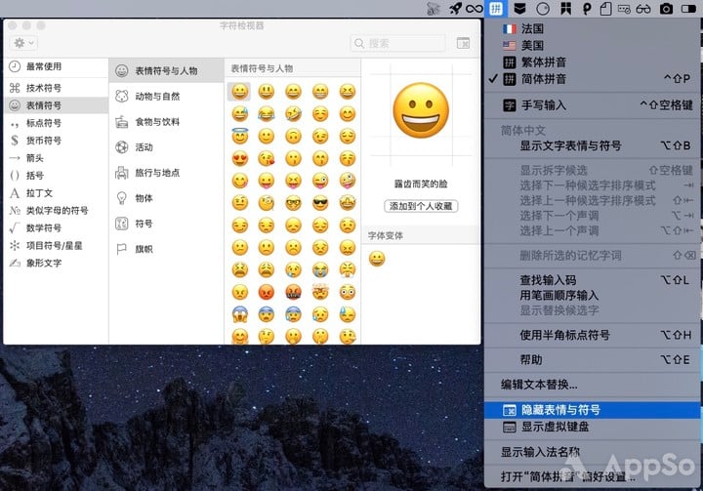Collapse the Character Viewer with top-right toggle icon

point(464,43)
